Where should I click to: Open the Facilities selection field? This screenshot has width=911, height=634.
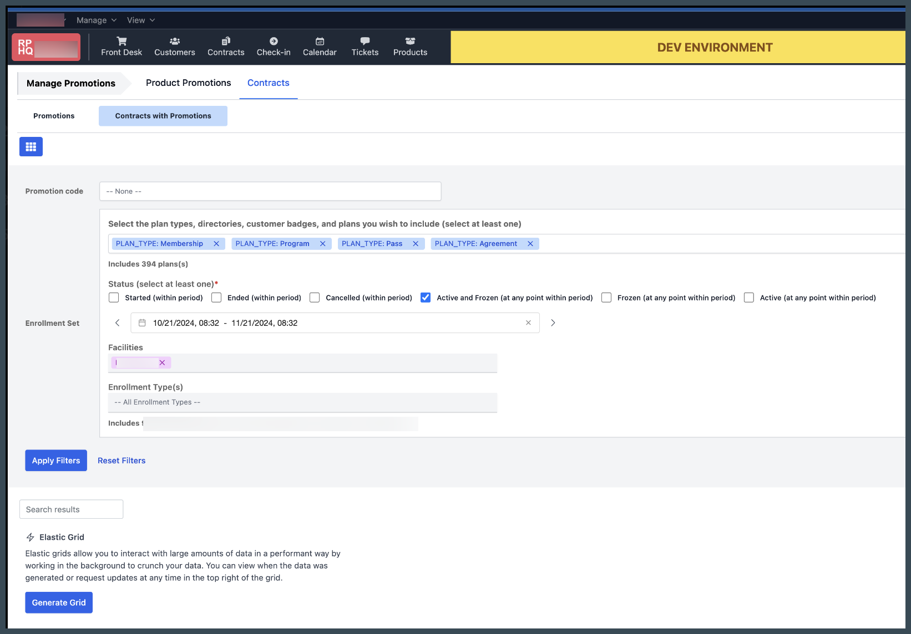coord(302,363)
